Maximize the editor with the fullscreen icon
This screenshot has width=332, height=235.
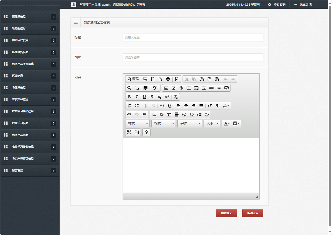(x=129, y=132)
